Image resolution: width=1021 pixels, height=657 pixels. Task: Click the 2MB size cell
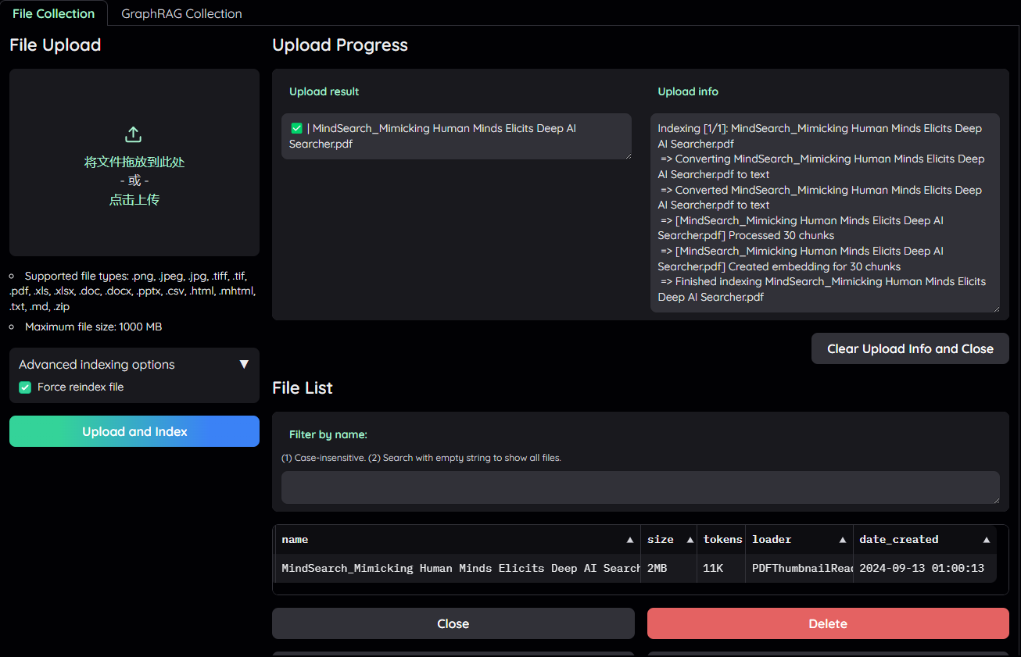(668, 568)
